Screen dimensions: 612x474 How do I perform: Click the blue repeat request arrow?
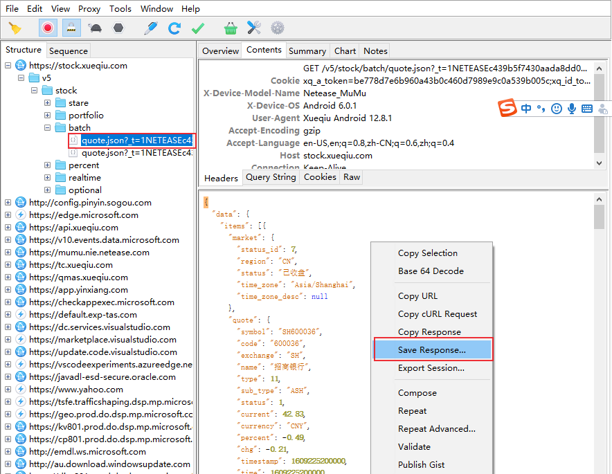(x=174, y=28)
